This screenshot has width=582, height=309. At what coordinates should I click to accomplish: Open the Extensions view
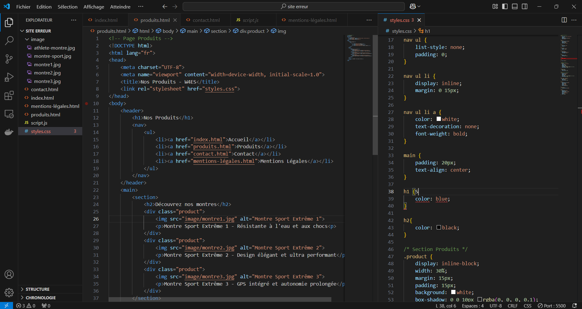pos(9,95)
